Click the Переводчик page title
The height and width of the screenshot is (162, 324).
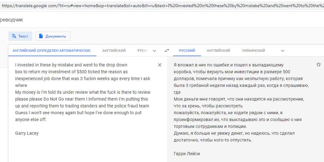pos(11,20)
